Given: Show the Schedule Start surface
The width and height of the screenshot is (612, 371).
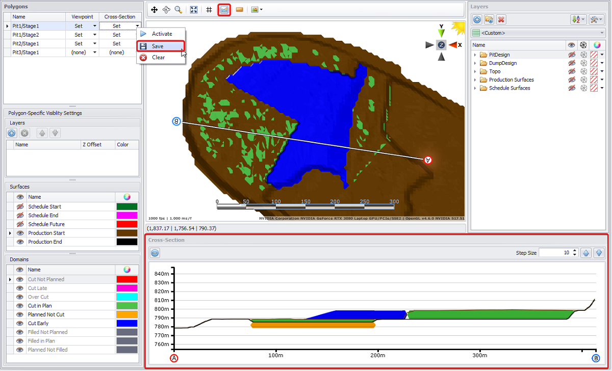Looking at the screenshot, I should (20, 206).
